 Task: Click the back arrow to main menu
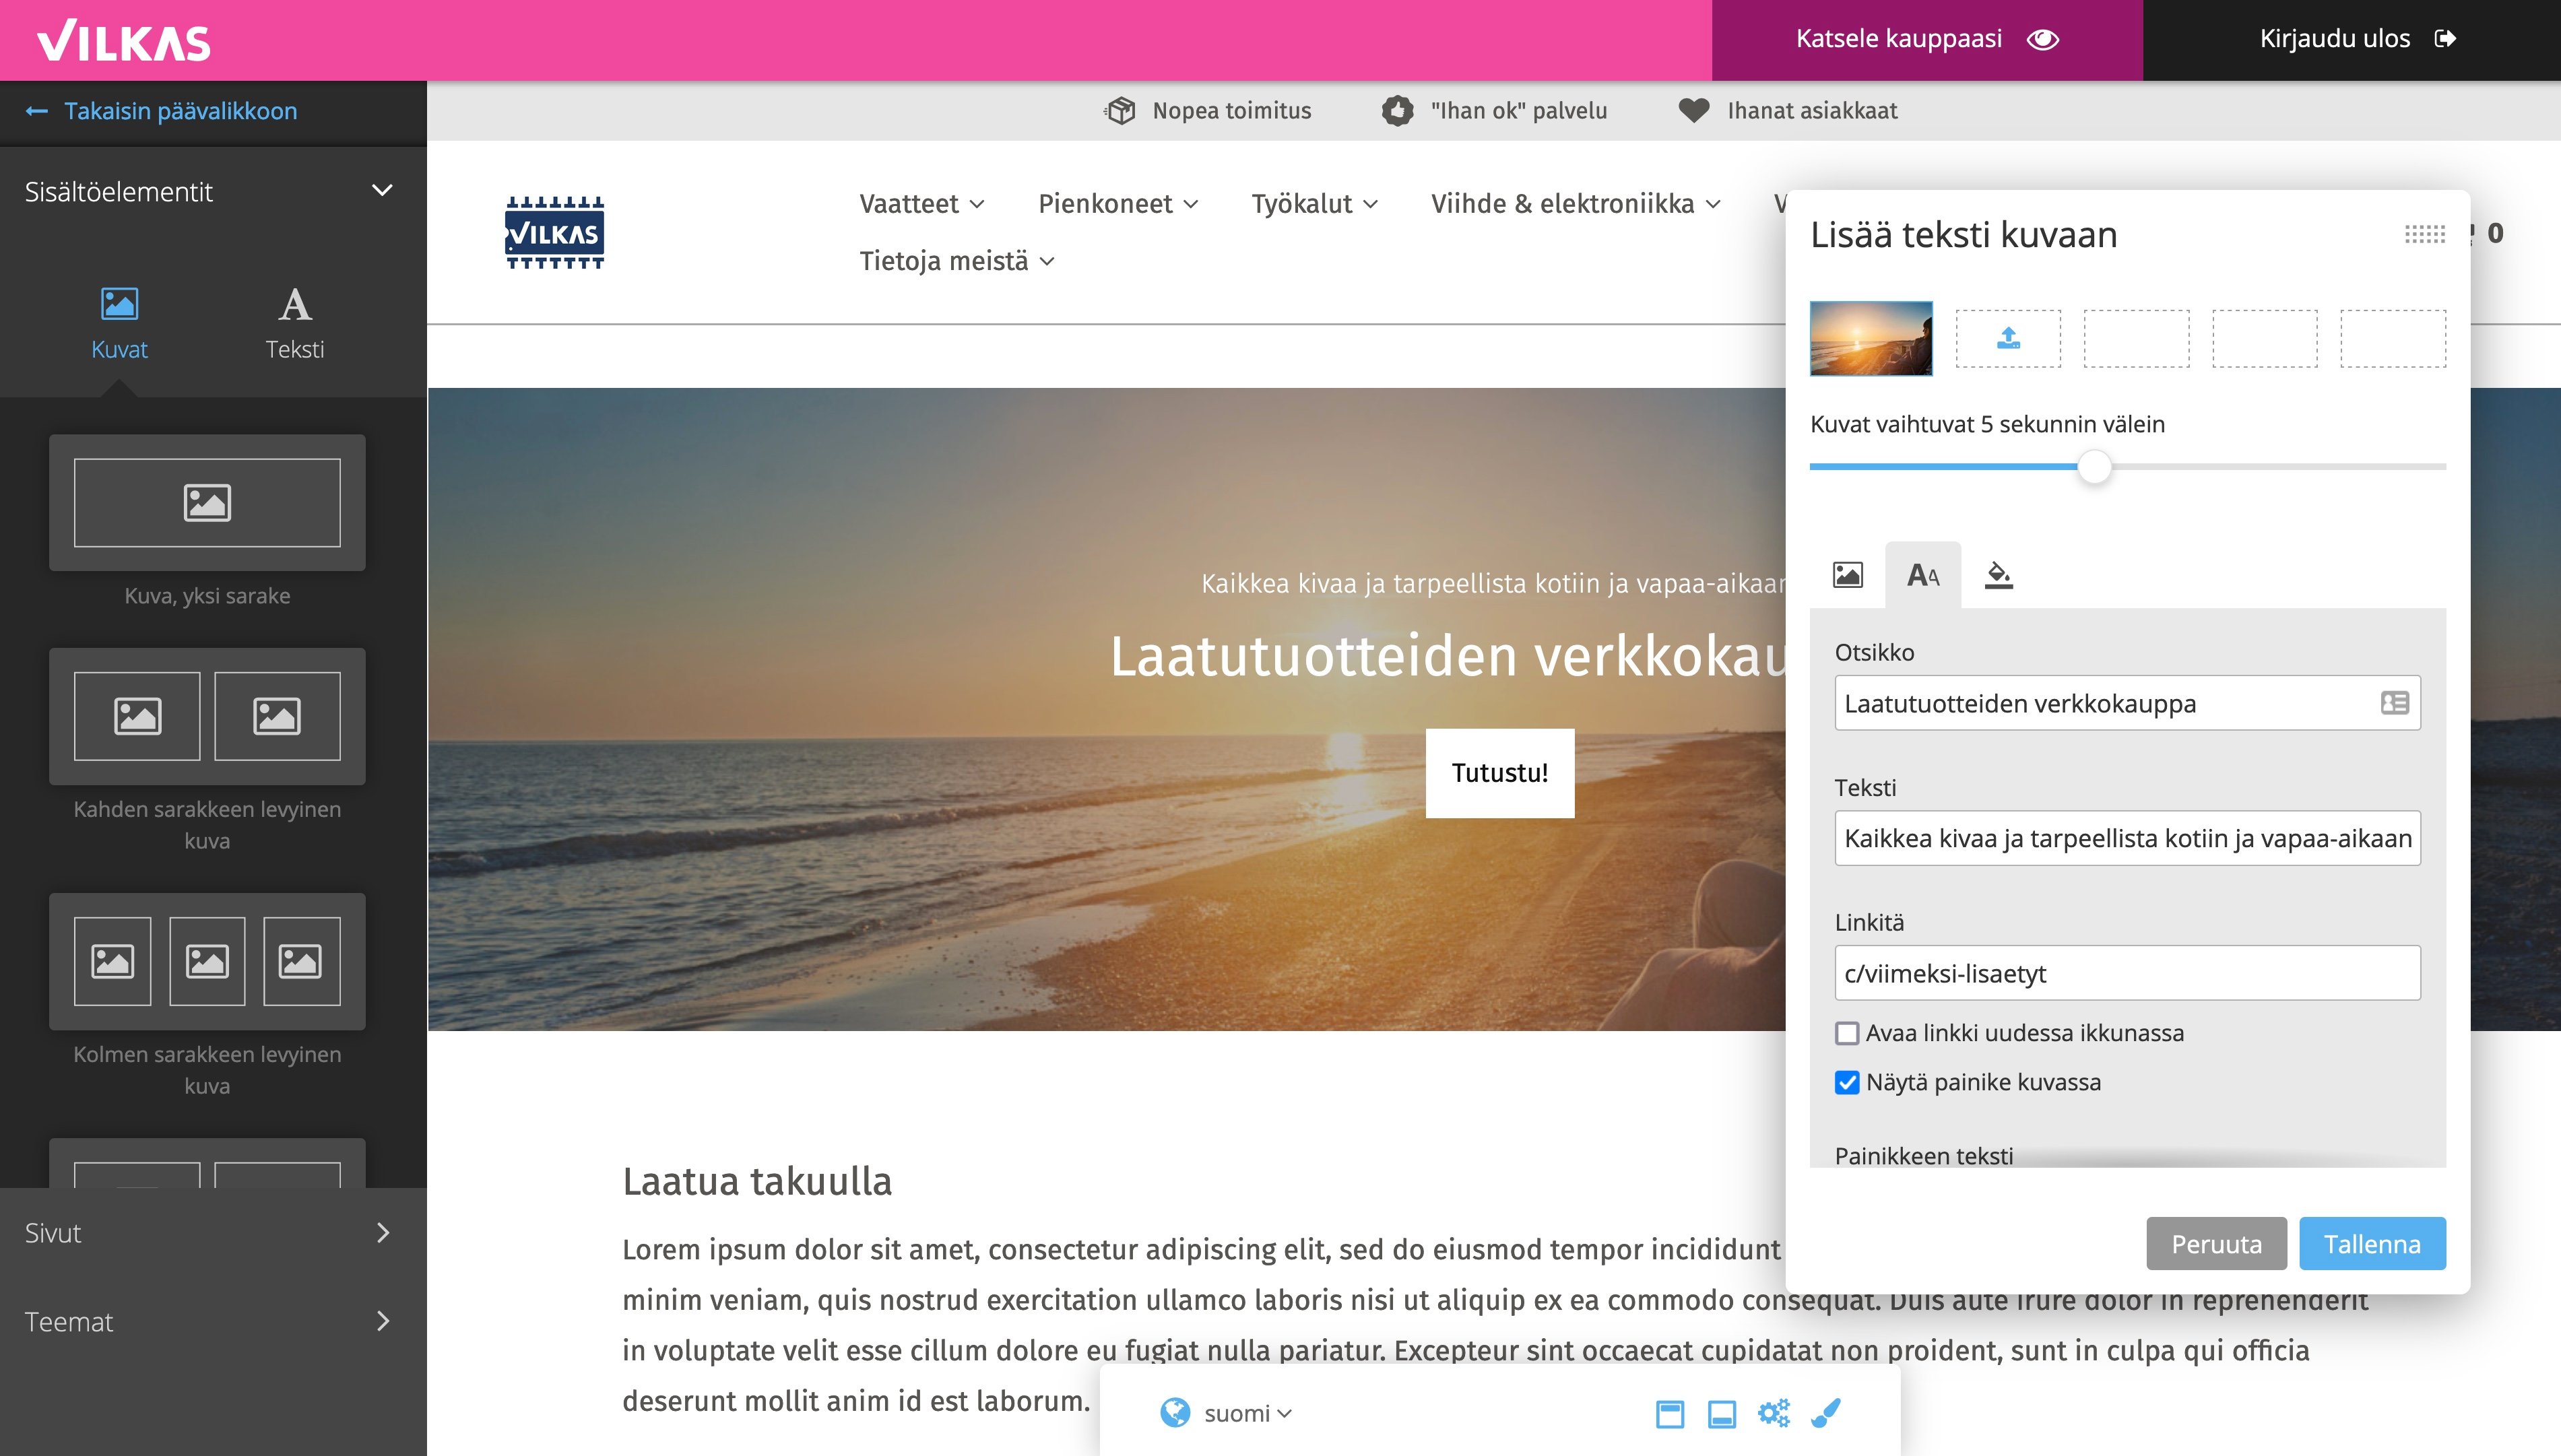(x=37, y=111)
